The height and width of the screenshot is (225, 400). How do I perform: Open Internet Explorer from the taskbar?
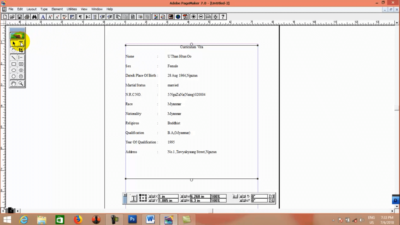tap(24, 219)
